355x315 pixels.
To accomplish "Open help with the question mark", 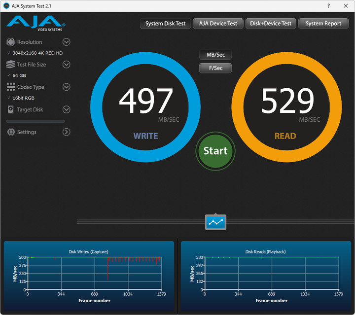I will click(328, 6).
